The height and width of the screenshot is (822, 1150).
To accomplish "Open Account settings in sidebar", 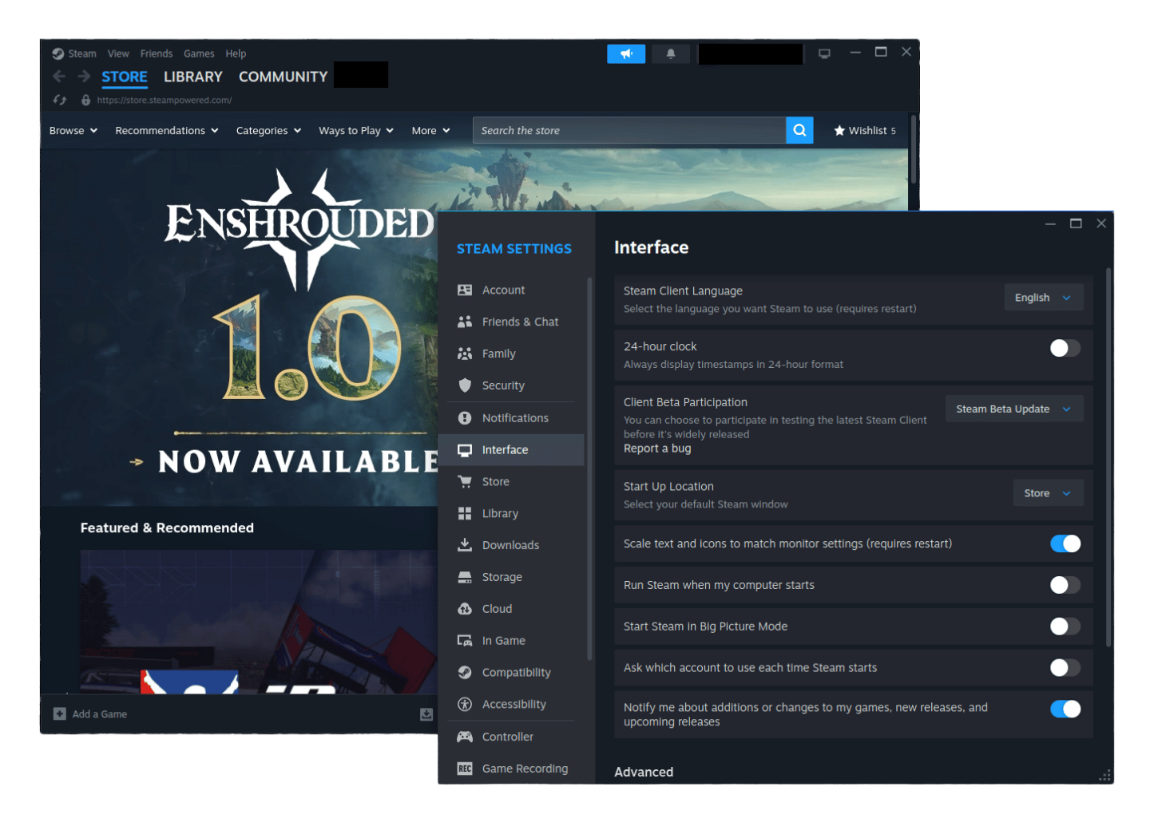I will coord(511,290).
